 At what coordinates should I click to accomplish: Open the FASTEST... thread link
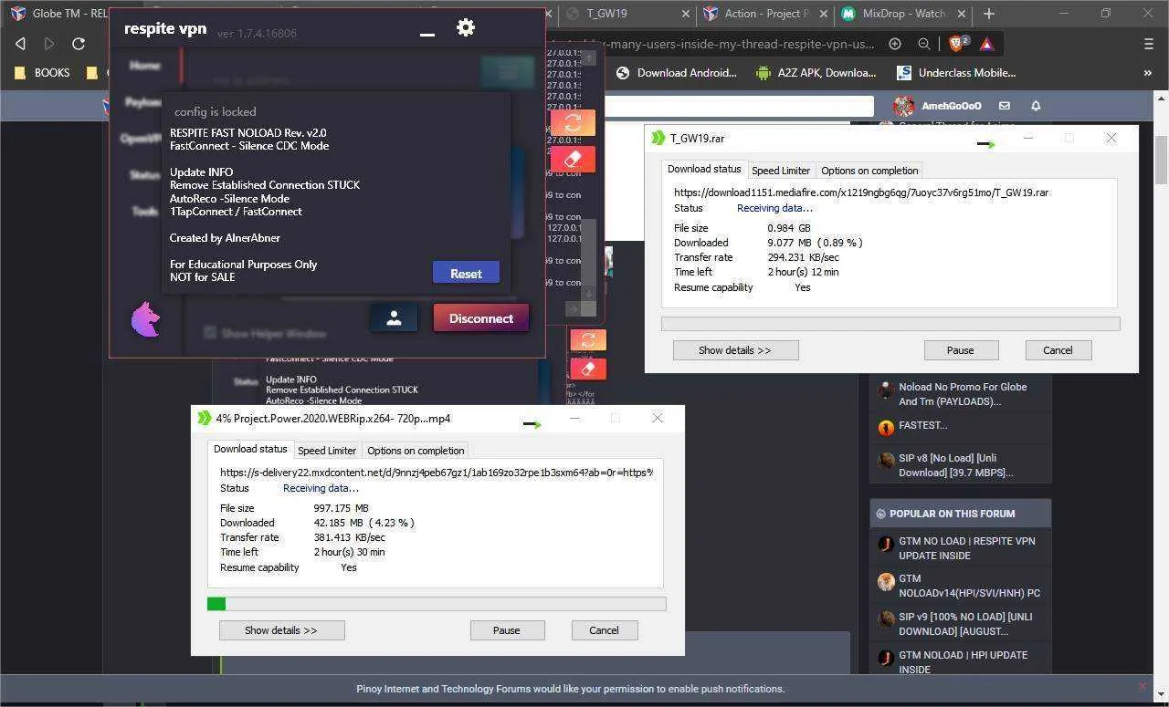pyautogui.click(x=922, y=425)
